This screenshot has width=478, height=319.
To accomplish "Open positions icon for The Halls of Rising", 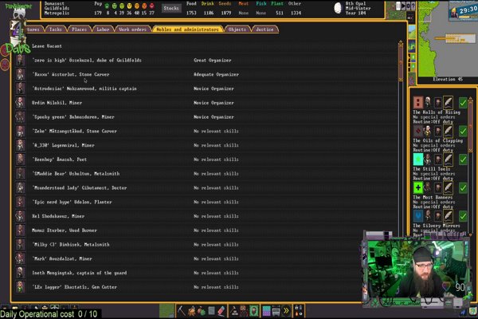I will (x=437, y=103).
